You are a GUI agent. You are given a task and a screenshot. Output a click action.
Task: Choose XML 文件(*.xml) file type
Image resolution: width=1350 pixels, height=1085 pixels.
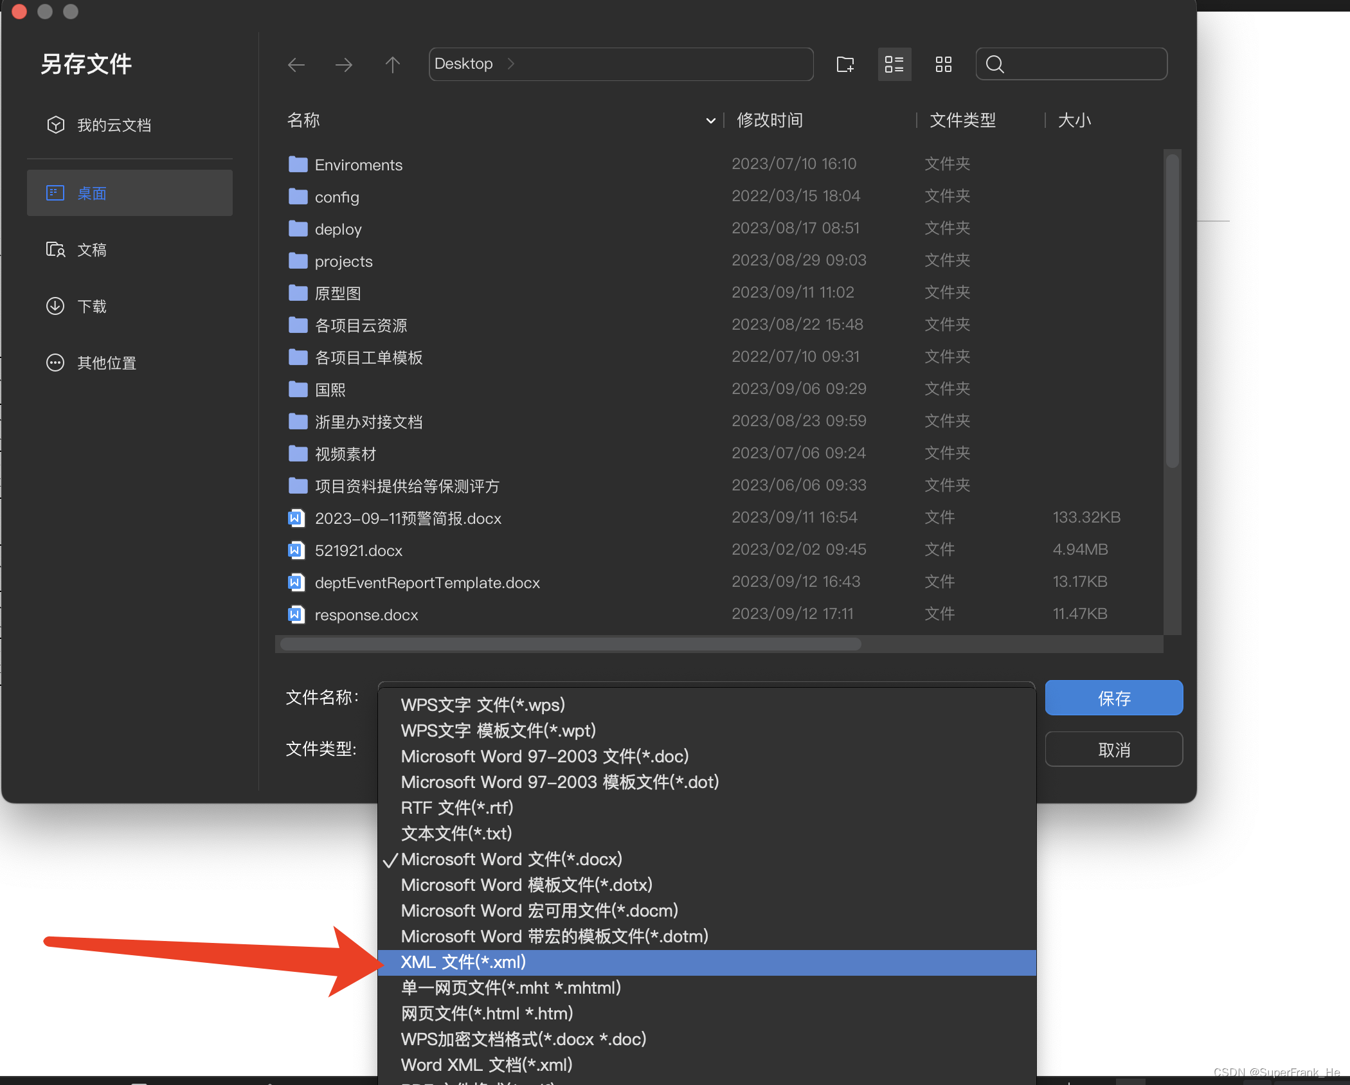pyautogui.click(x=464, y=962)
